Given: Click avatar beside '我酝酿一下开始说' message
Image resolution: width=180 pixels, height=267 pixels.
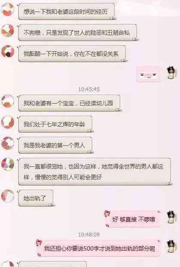Looking at the screenshot, I should tap(8, 52).
